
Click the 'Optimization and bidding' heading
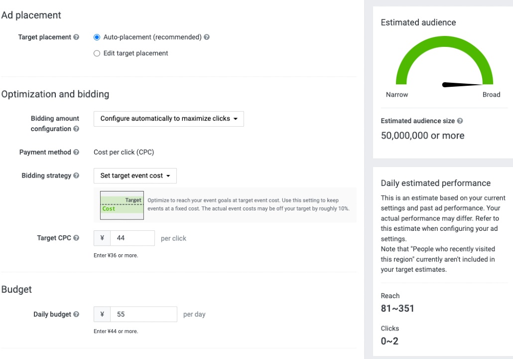tap(55, 94)
